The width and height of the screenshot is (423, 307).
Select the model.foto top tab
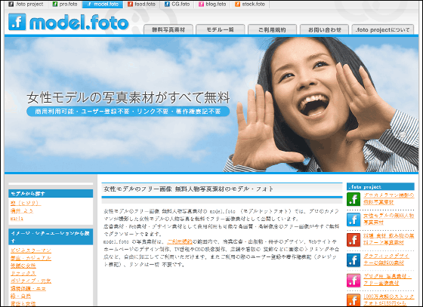click(103, 5)
